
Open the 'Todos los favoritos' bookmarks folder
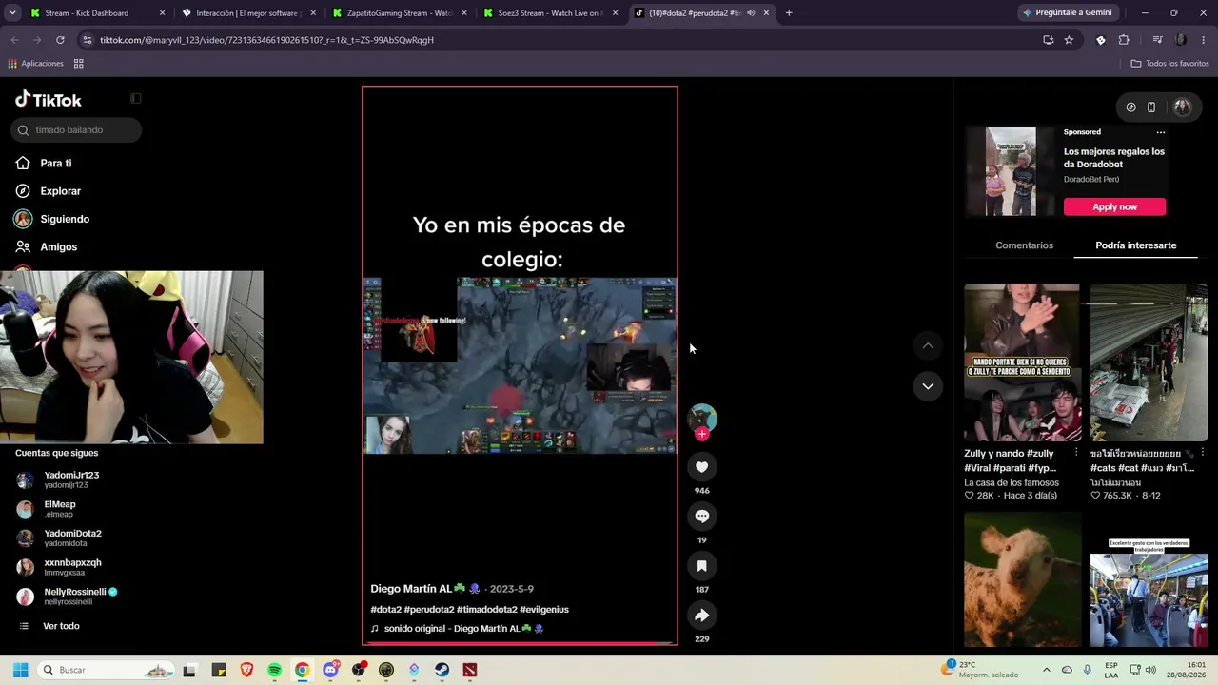coord(1170,64)
